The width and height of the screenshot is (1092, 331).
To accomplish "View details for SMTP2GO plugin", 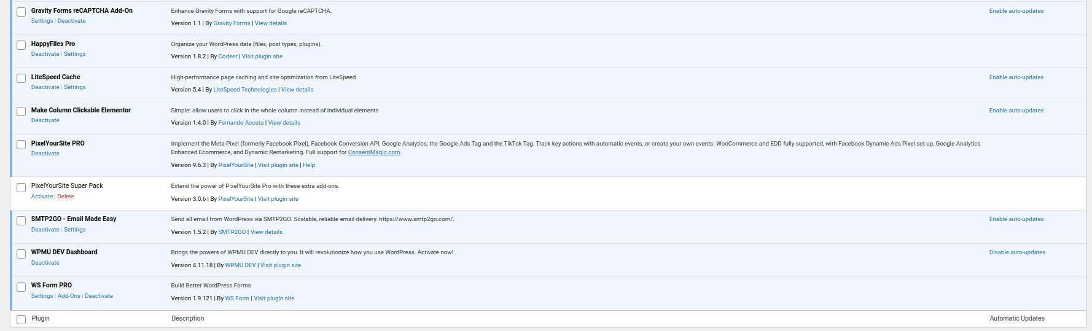I will point(267,232).
